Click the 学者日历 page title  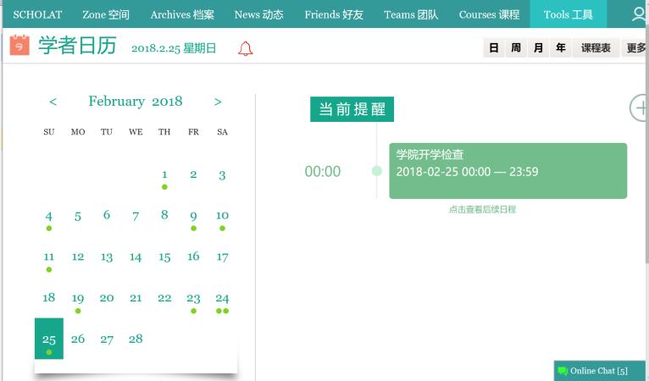77,46
